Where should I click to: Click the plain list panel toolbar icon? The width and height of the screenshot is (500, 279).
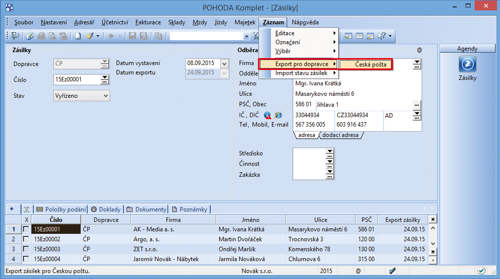360,36
